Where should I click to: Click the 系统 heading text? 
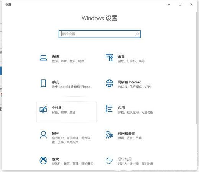pyautogui.click(x=55, y=56)
